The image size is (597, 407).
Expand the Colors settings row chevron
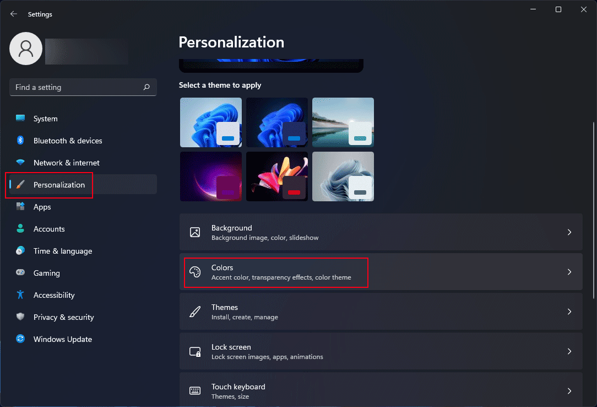[x=569, y=272]
